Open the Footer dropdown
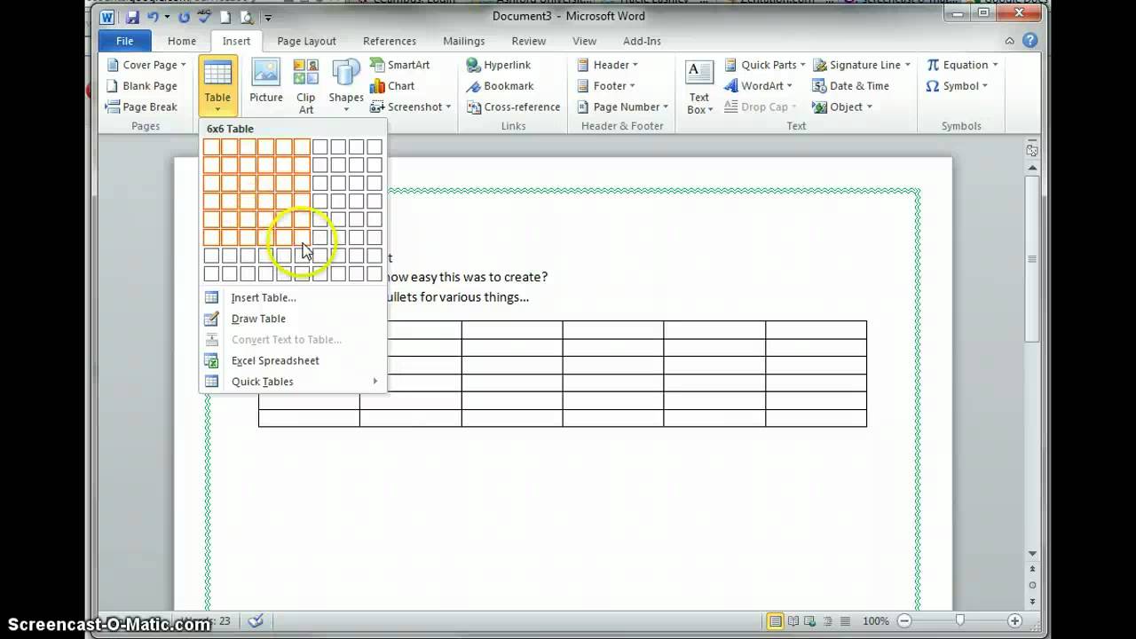Viewport: 1136px width, 639px height. (606, 86)
